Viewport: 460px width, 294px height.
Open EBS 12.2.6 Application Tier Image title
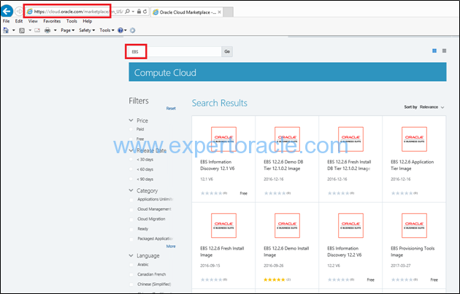click(x=412, y=166)
